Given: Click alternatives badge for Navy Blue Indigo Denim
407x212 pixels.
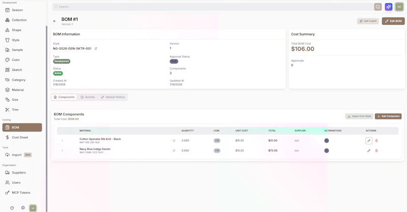Looking at the screenshot, I should 327,150.
